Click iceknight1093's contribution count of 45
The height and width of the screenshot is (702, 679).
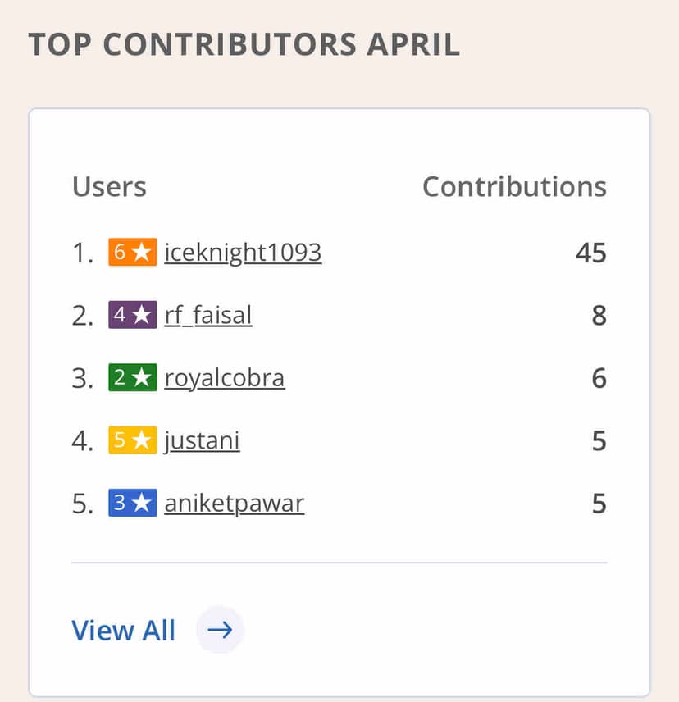click(x=590, y=253)
